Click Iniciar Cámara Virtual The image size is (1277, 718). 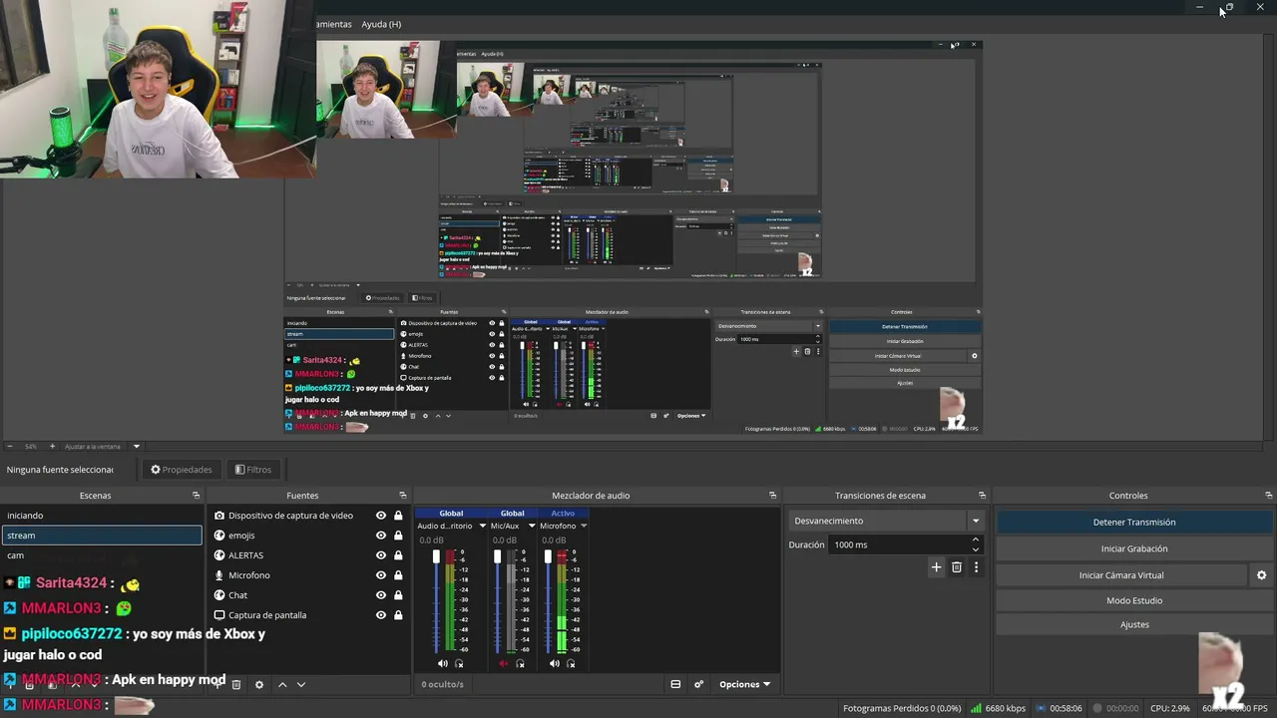tap(1121, 575)
